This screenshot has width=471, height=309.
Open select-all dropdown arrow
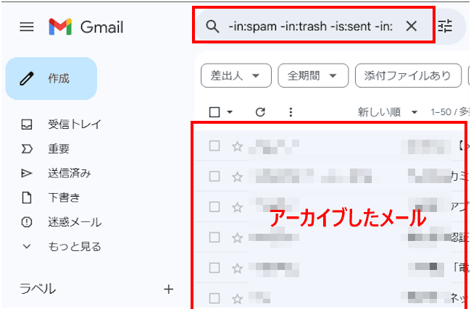click(x=230, y=112)
